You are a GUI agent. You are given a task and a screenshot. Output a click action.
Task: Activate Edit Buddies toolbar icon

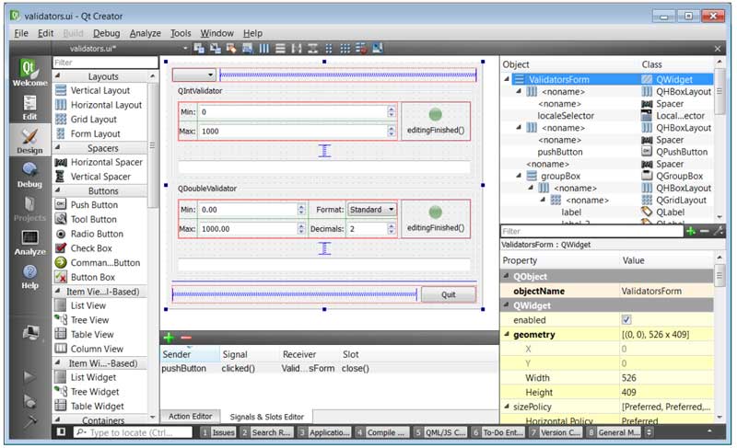(x=231, y=49)
